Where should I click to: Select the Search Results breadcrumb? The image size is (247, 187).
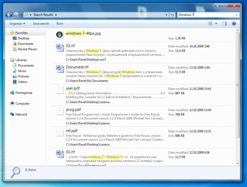[43, 15]
